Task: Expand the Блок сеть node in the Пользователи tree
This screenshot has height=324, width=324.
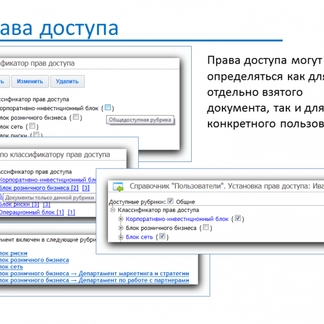Action: coord(120,237)
